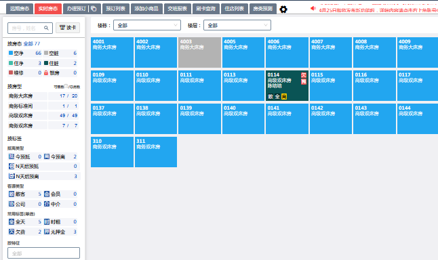Viewport: 438px width, 260px height.
Task: Filter by 维修 red status
Action: coord(25,73)
